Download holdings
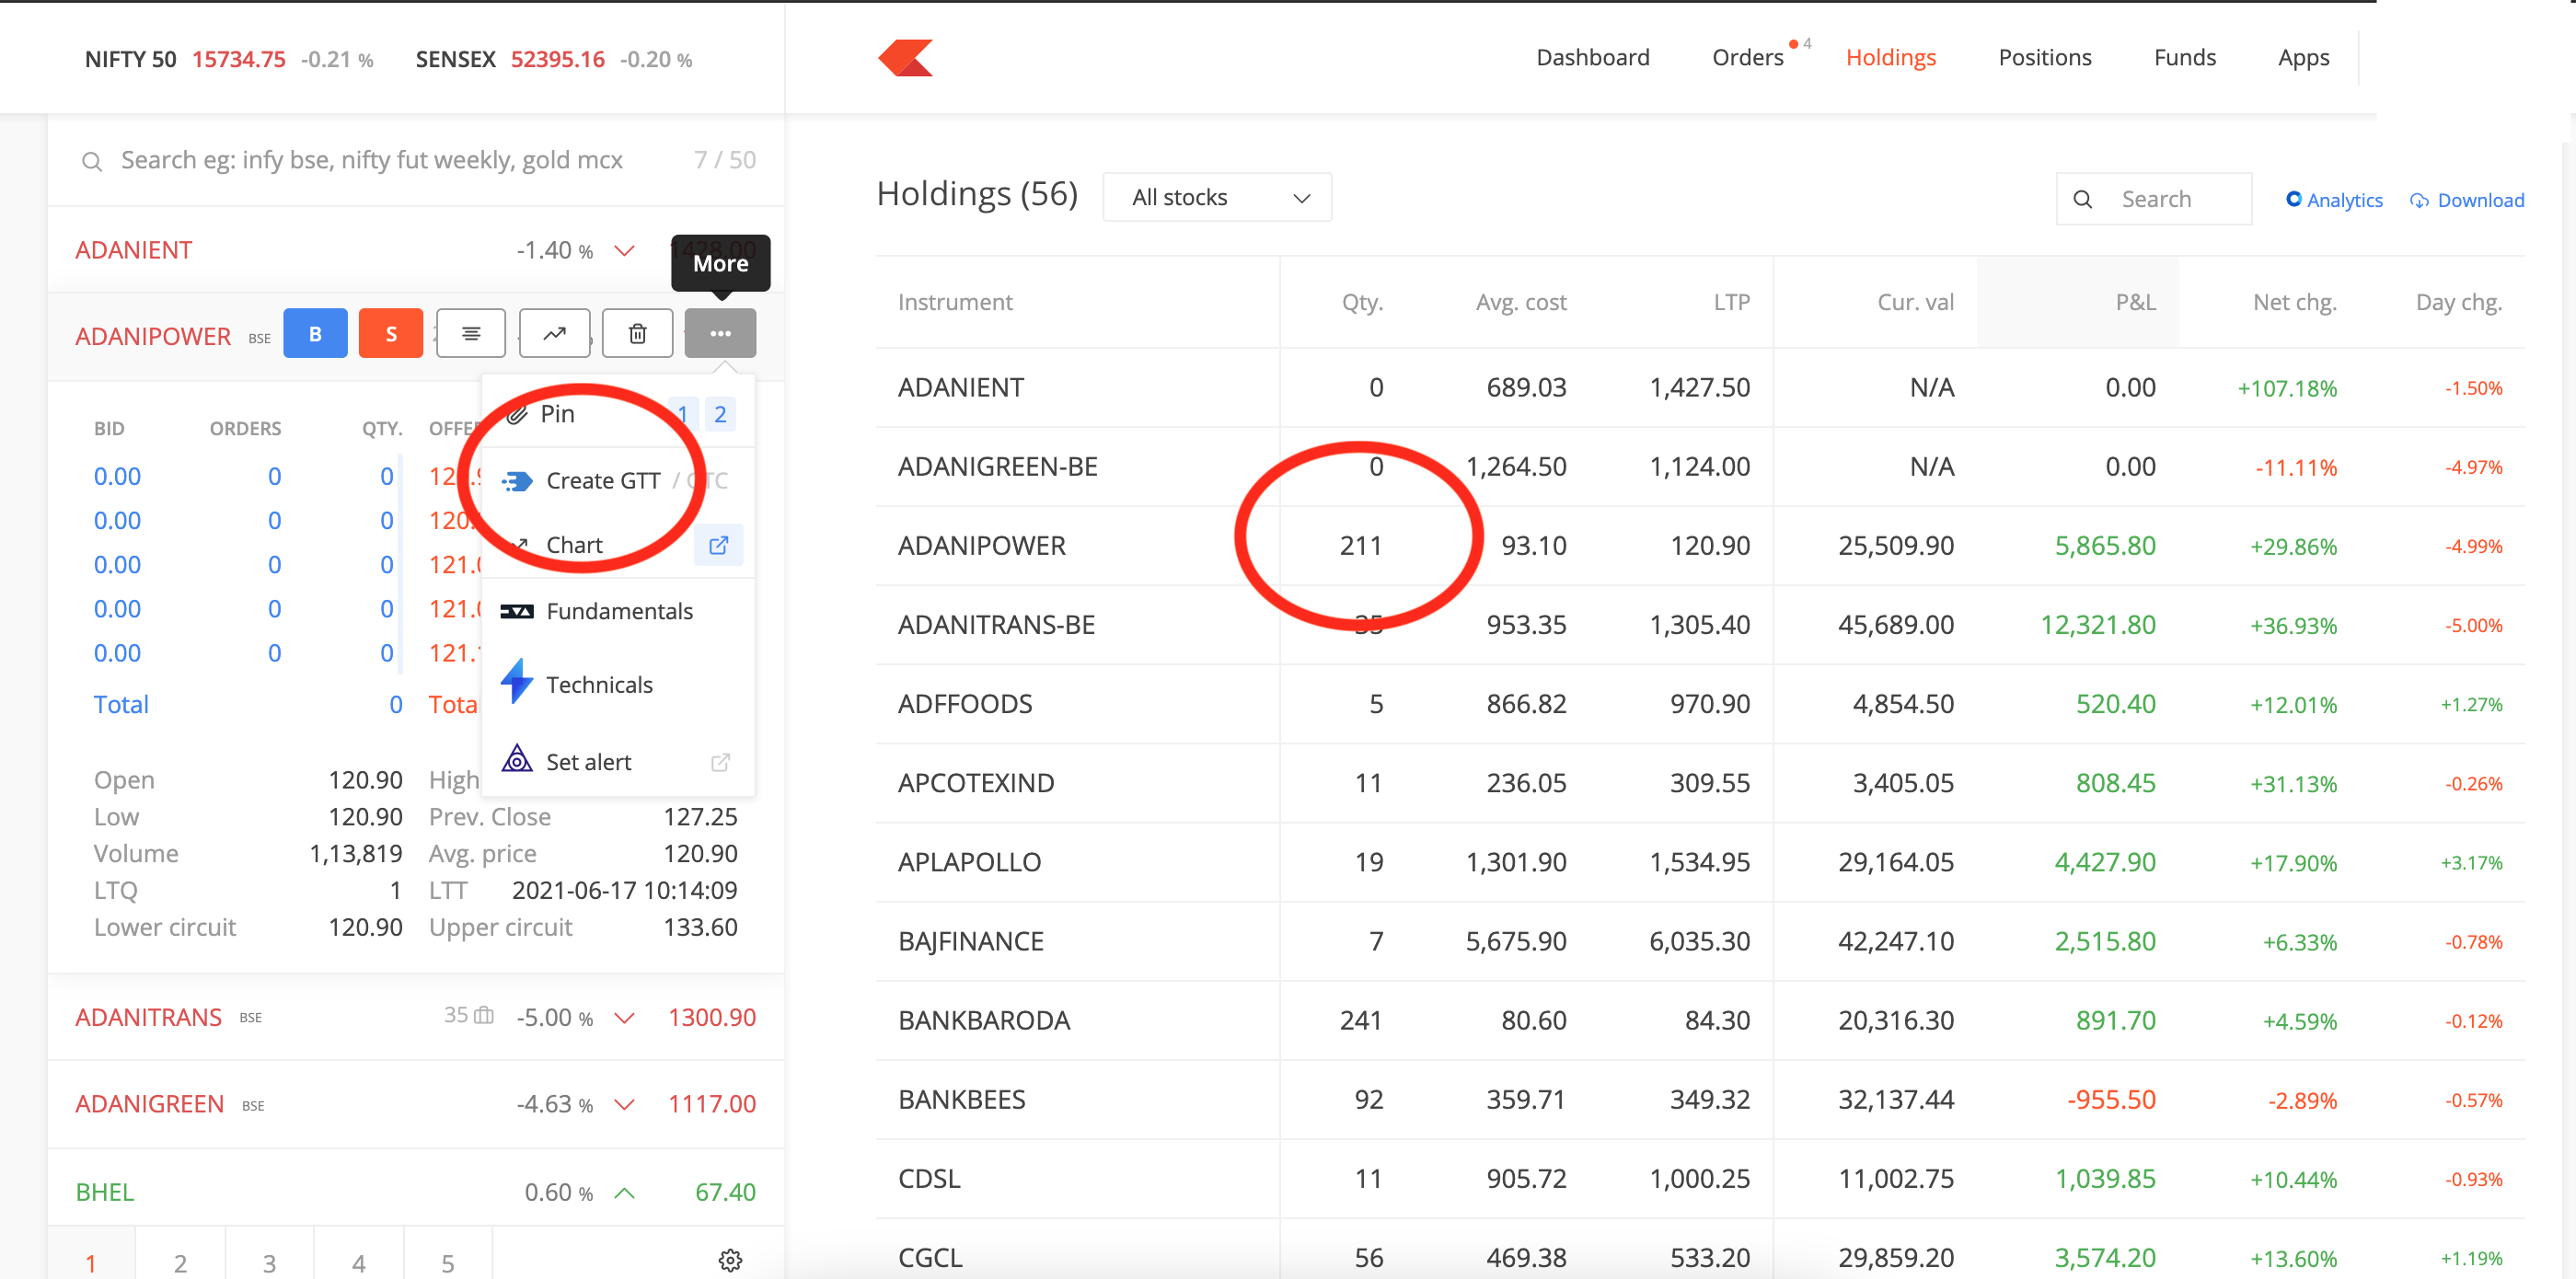 tap(2467, 200)
